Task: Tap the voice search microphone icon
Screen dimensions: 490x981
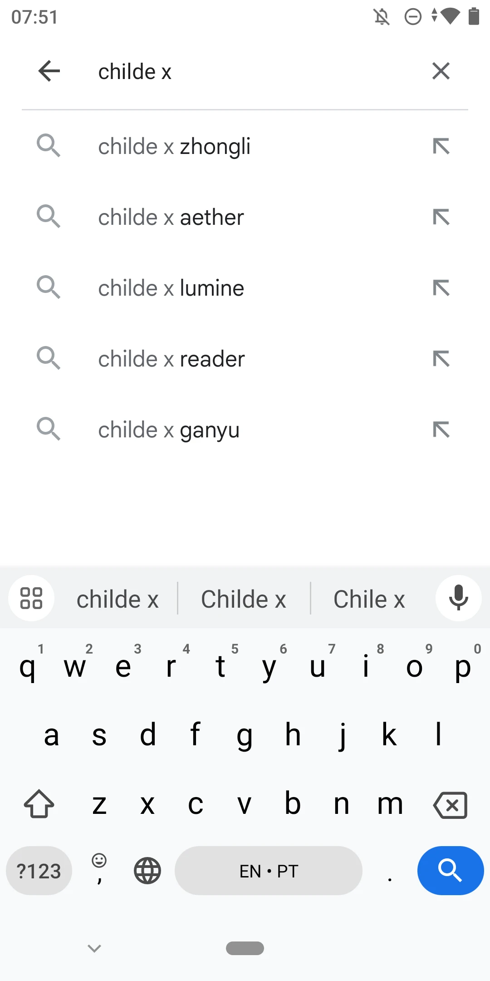Action: tap(458, 598)
